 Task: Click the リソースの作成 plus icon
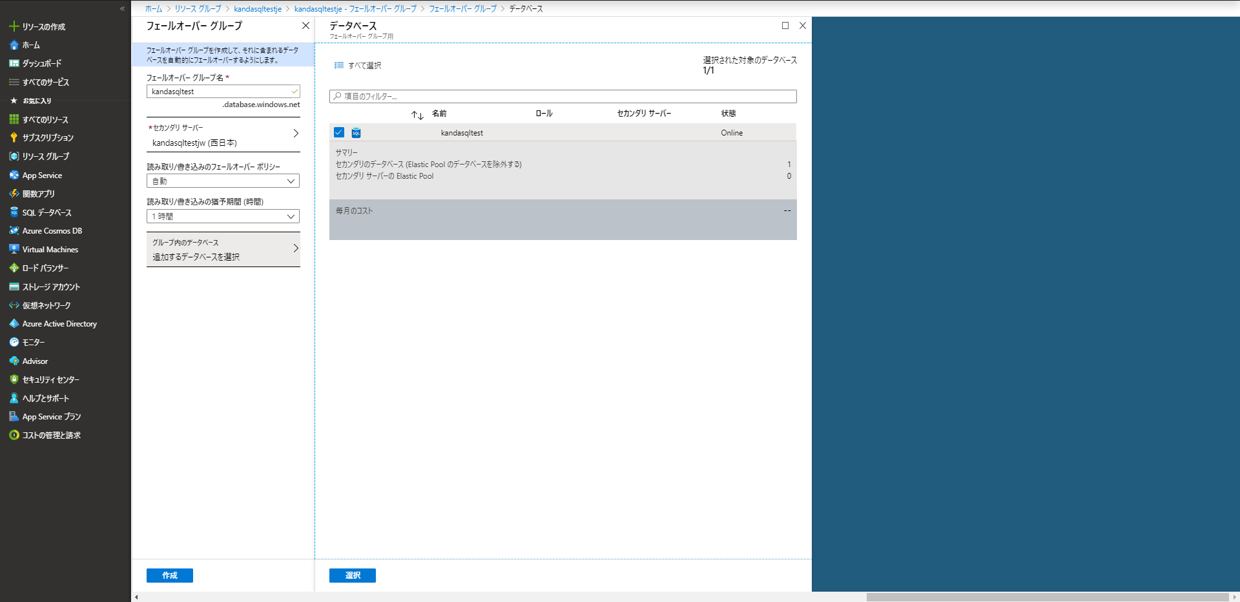14,26
